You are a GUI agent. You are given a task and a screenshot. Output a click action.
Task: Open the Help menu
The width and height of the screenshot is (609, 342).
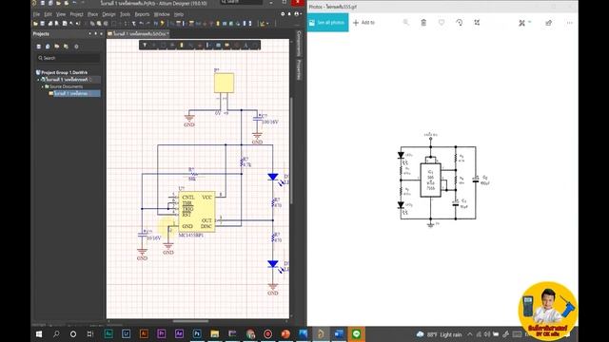(x=179, y=14)
